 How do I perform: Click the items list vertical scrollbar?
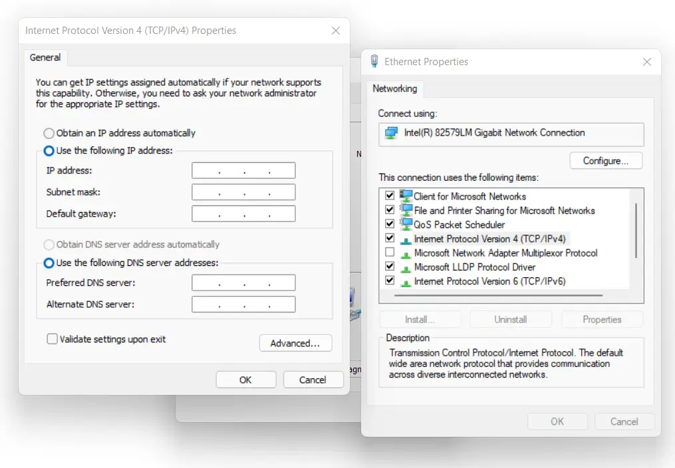[x=636, y=231]
